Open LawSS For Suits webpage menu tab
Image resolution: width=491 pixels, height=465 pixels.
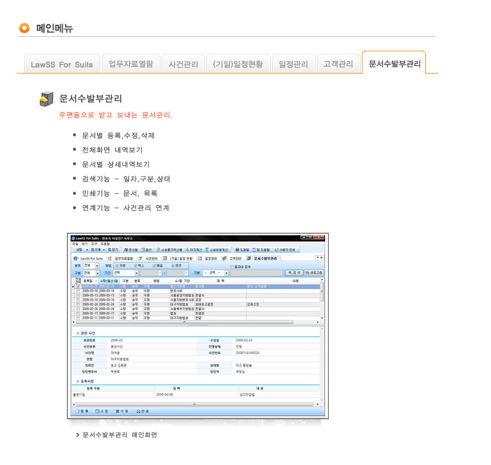62,64
